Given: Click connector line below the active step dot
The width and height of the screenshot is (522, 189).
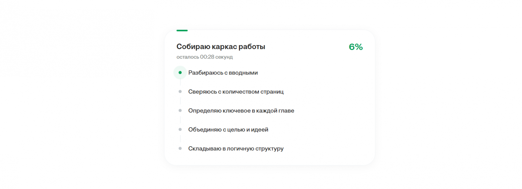Looking at the screenshot, I should pyautogui.click(x=180, y=82).
